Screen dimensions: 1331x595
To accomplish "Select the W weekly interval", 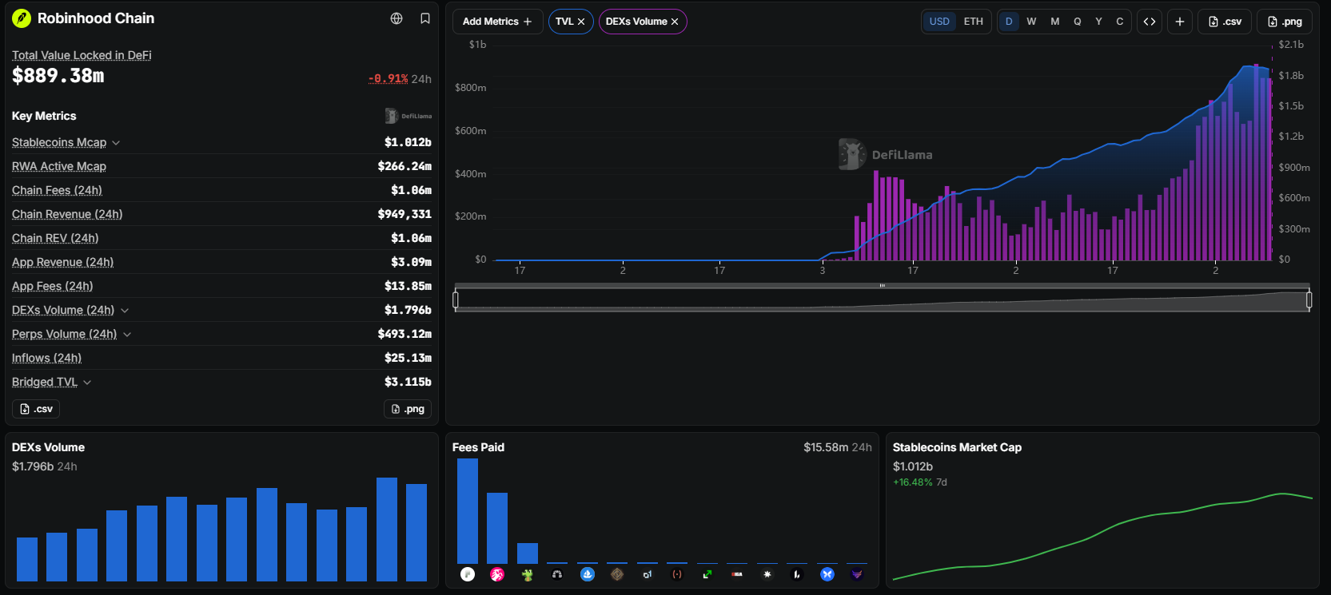I will pyautogui.click(x=1031, y=22).
